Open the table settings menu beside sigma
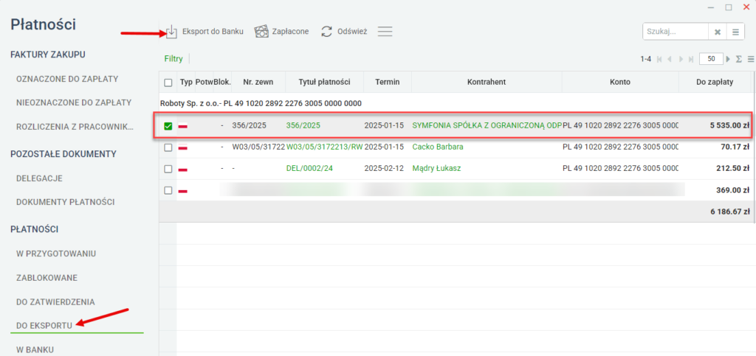 [751, 59]
